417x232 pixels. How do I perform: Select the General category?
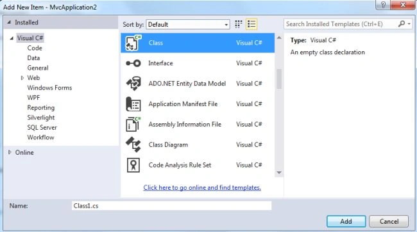[38, 68]
